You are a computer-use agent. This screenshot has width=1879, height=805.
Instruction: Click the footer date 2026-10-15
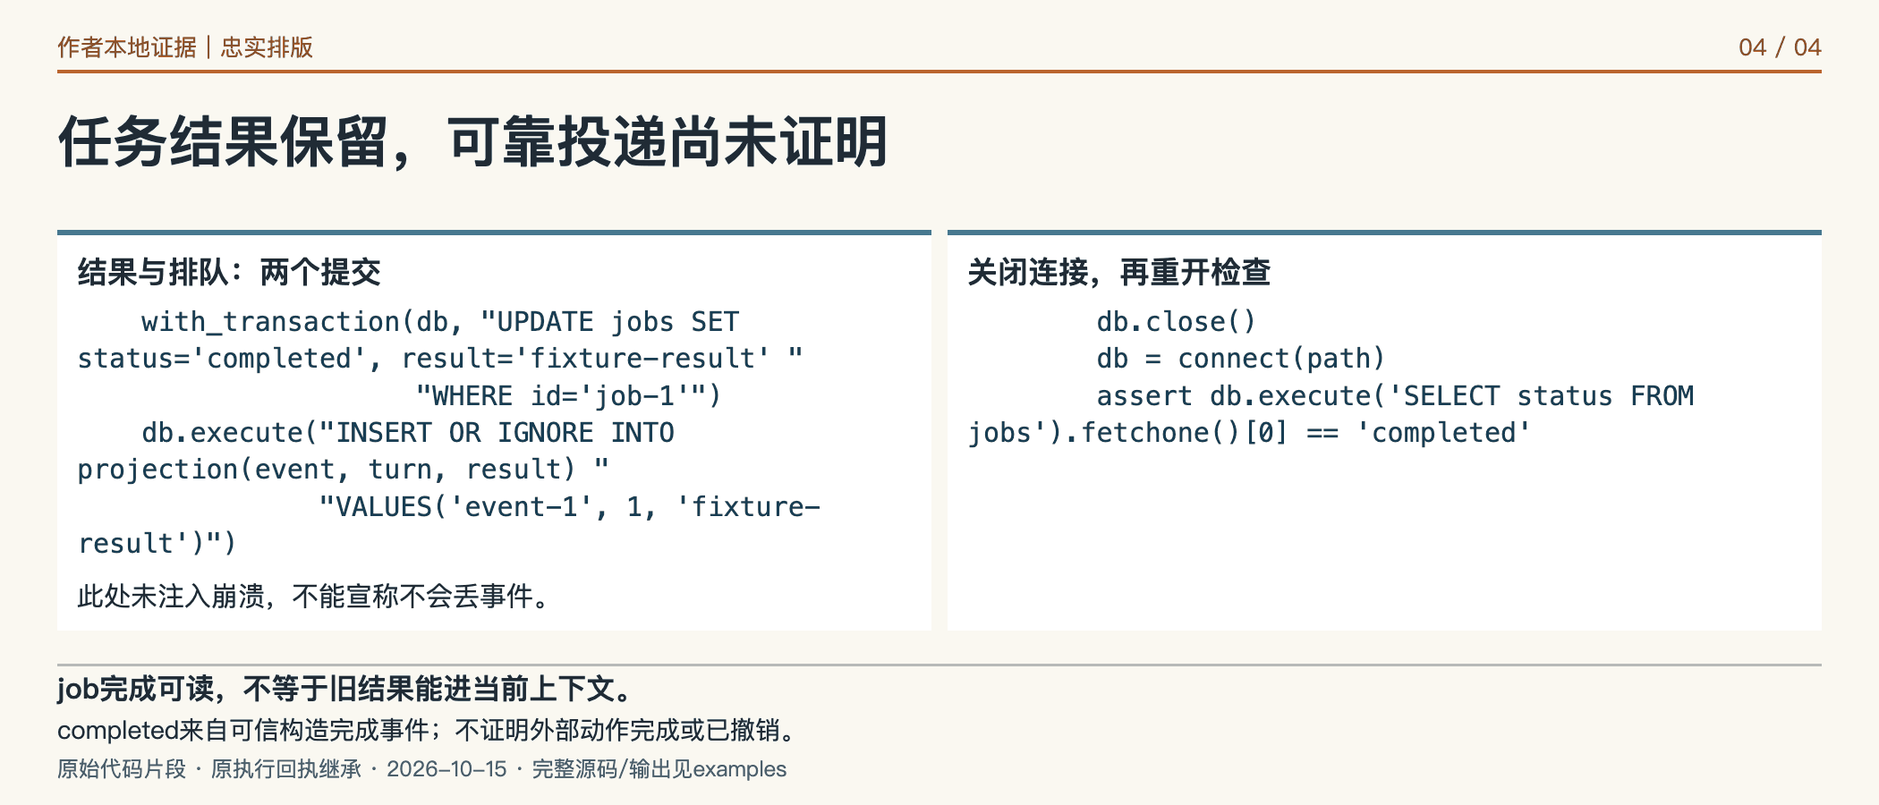tap(446, 769)
